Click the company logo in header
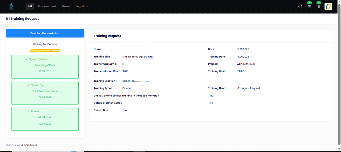Viewport: 341px width, 152px height. (11, 6)
